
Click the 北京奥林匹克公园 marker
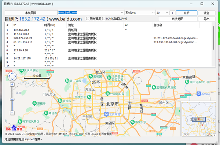point(109,77)
